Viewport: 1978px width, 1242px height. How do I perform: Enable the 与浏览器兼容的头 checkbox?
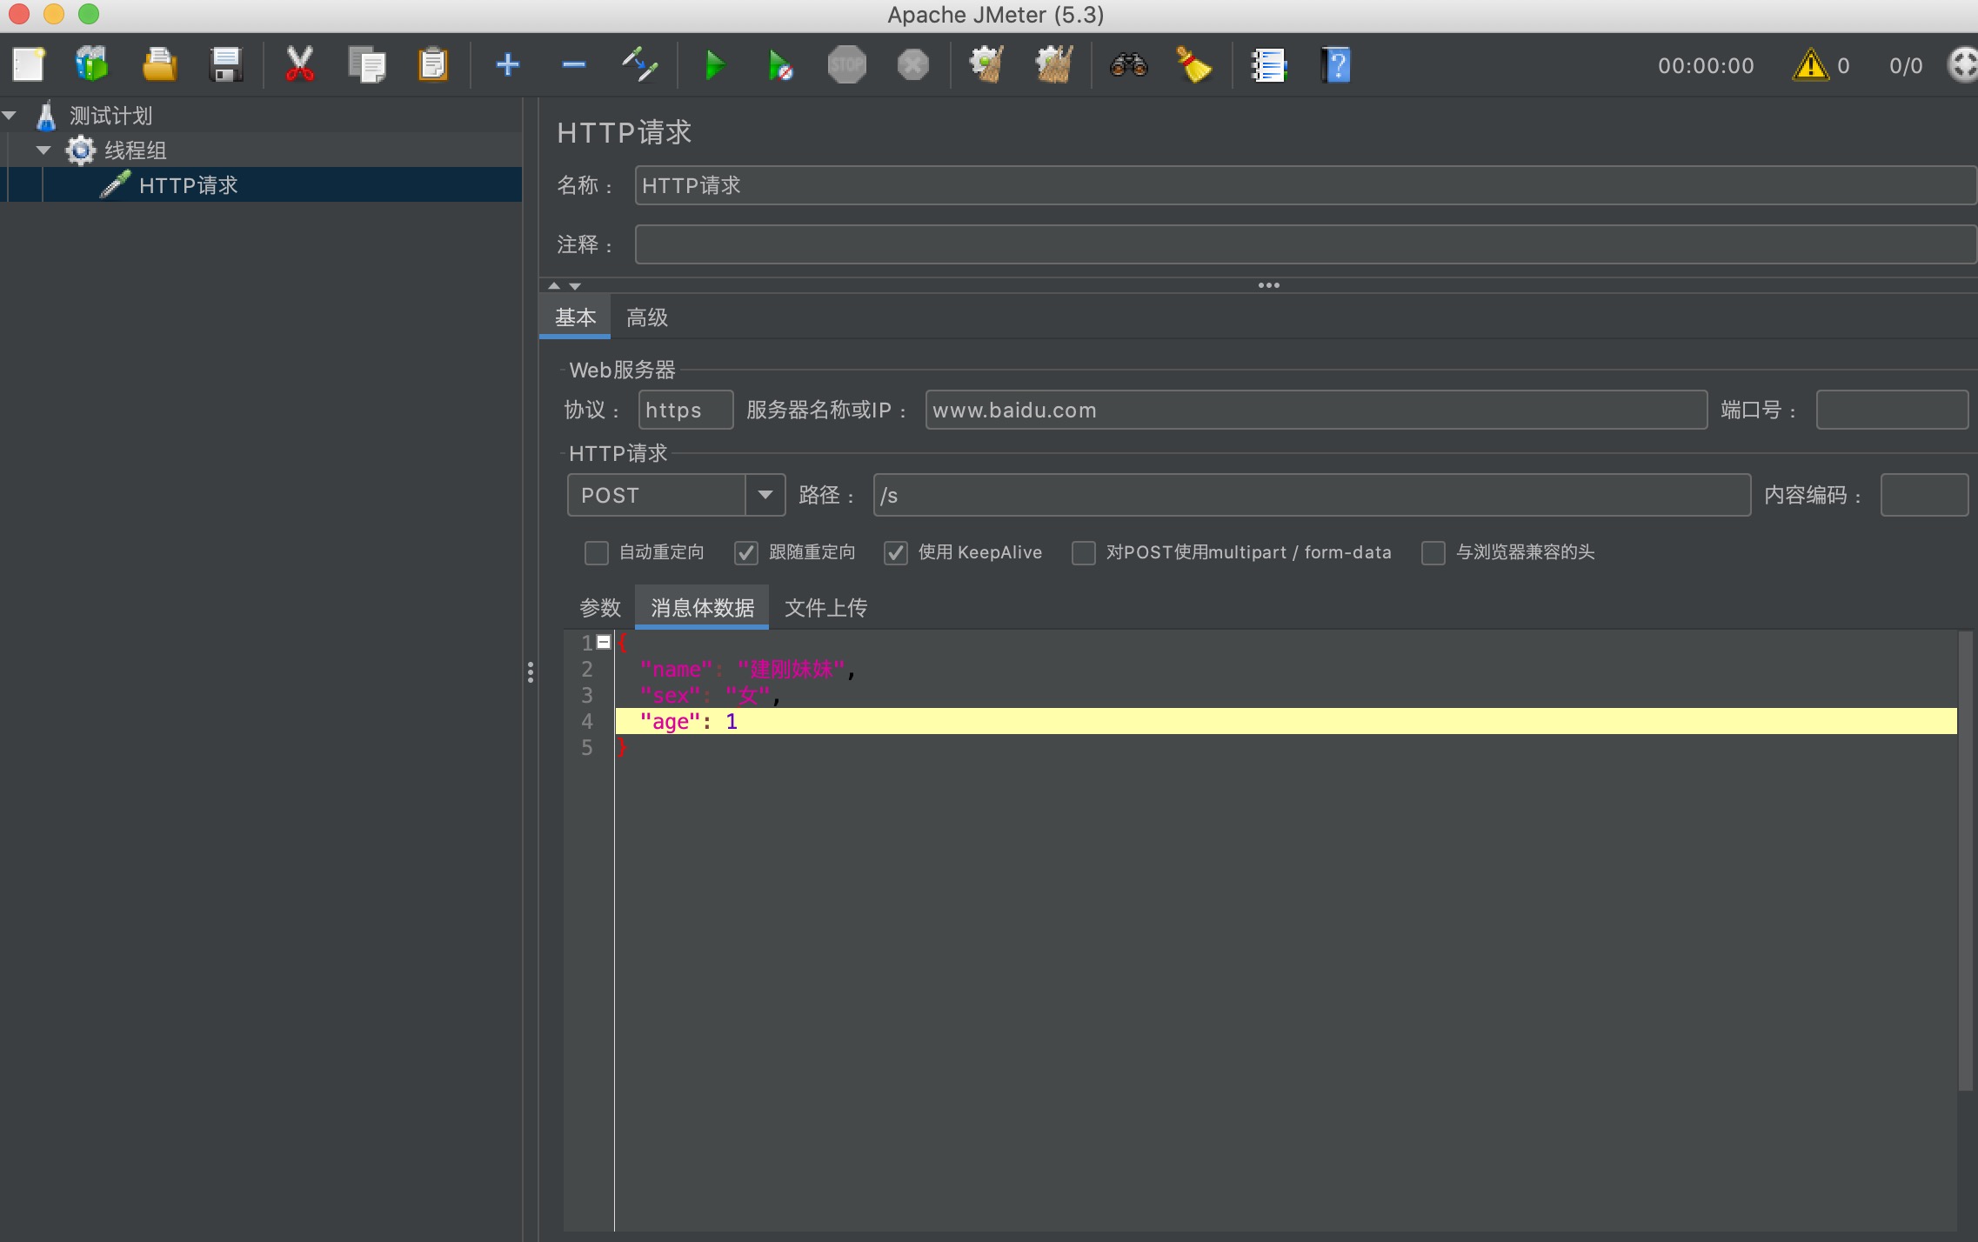[1433, 553]
